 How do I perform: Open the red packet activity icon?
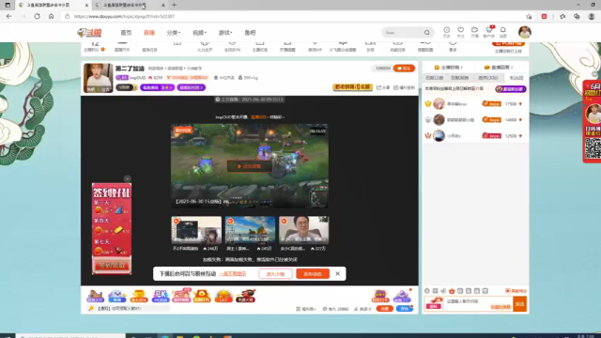tap(202, 297)
